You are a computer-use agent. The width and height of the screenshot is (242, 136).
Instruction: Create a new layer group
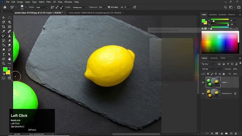tap(226, 133)
